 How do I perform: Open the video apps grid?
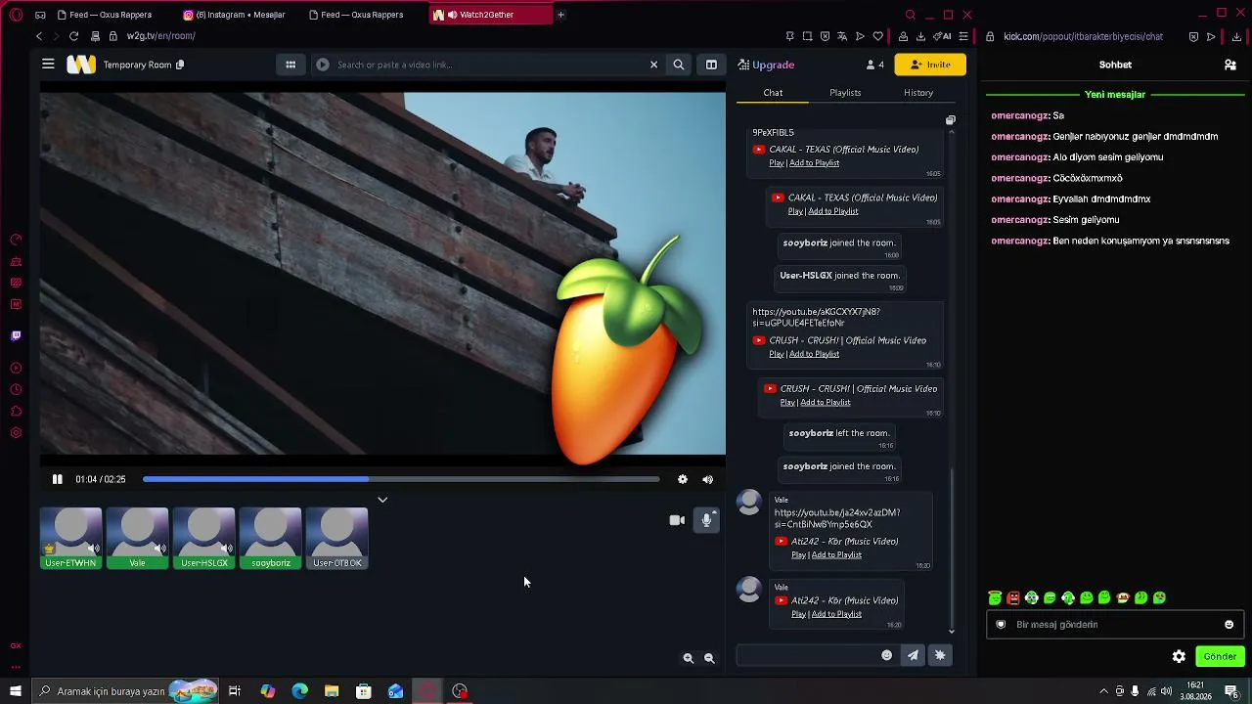click(291, 65)
